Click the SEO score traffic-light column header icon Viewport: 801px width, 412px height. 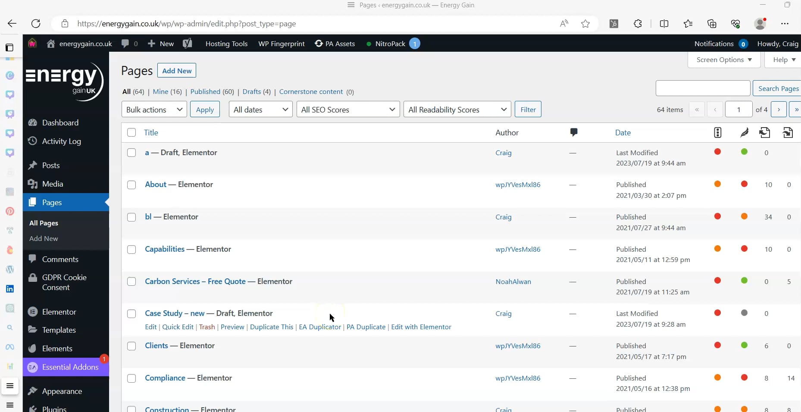coord(717,132)
